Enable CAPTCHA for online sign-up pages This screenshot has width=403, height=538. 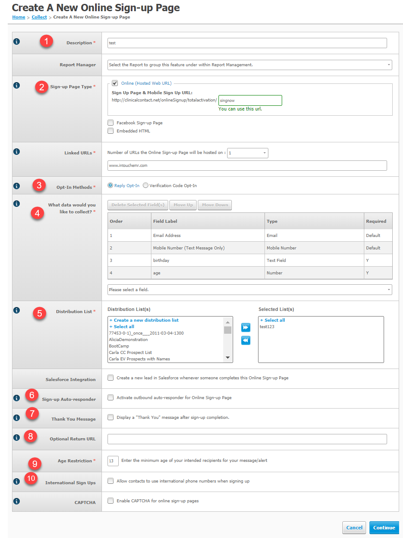click(111, 501)
